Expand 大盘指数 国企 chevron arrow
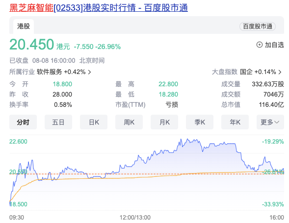This screenshot has height=223, width=289. coord(280,72)
